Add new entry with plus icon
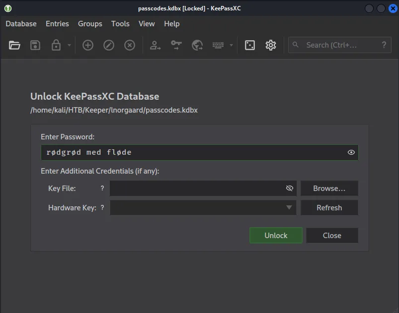This screenshot has height=313, width=399. [88, 45]
